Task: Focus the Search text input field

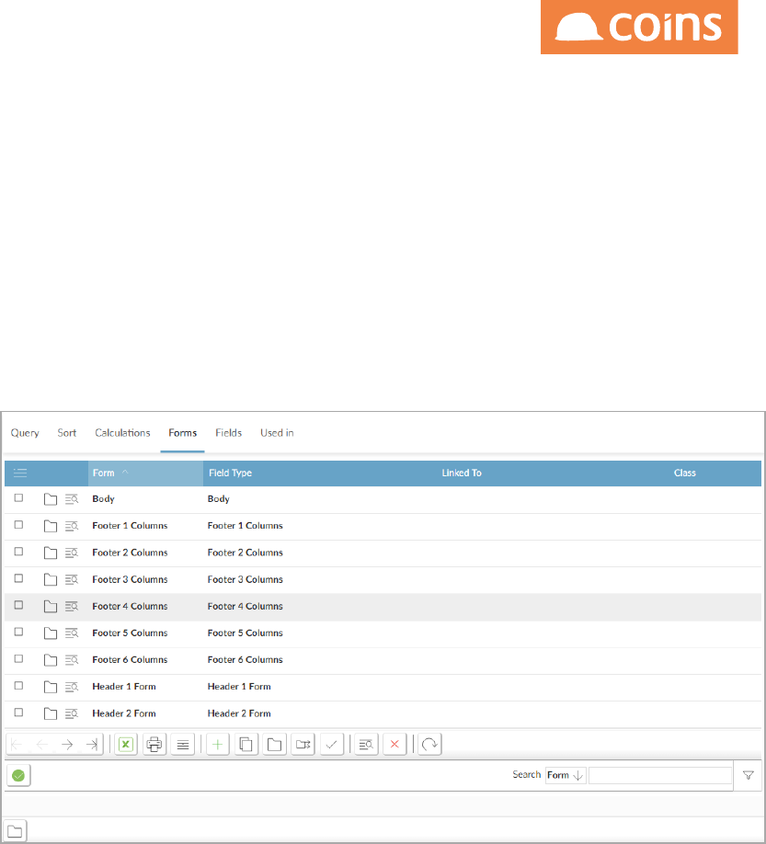Action: click(660, 775)
